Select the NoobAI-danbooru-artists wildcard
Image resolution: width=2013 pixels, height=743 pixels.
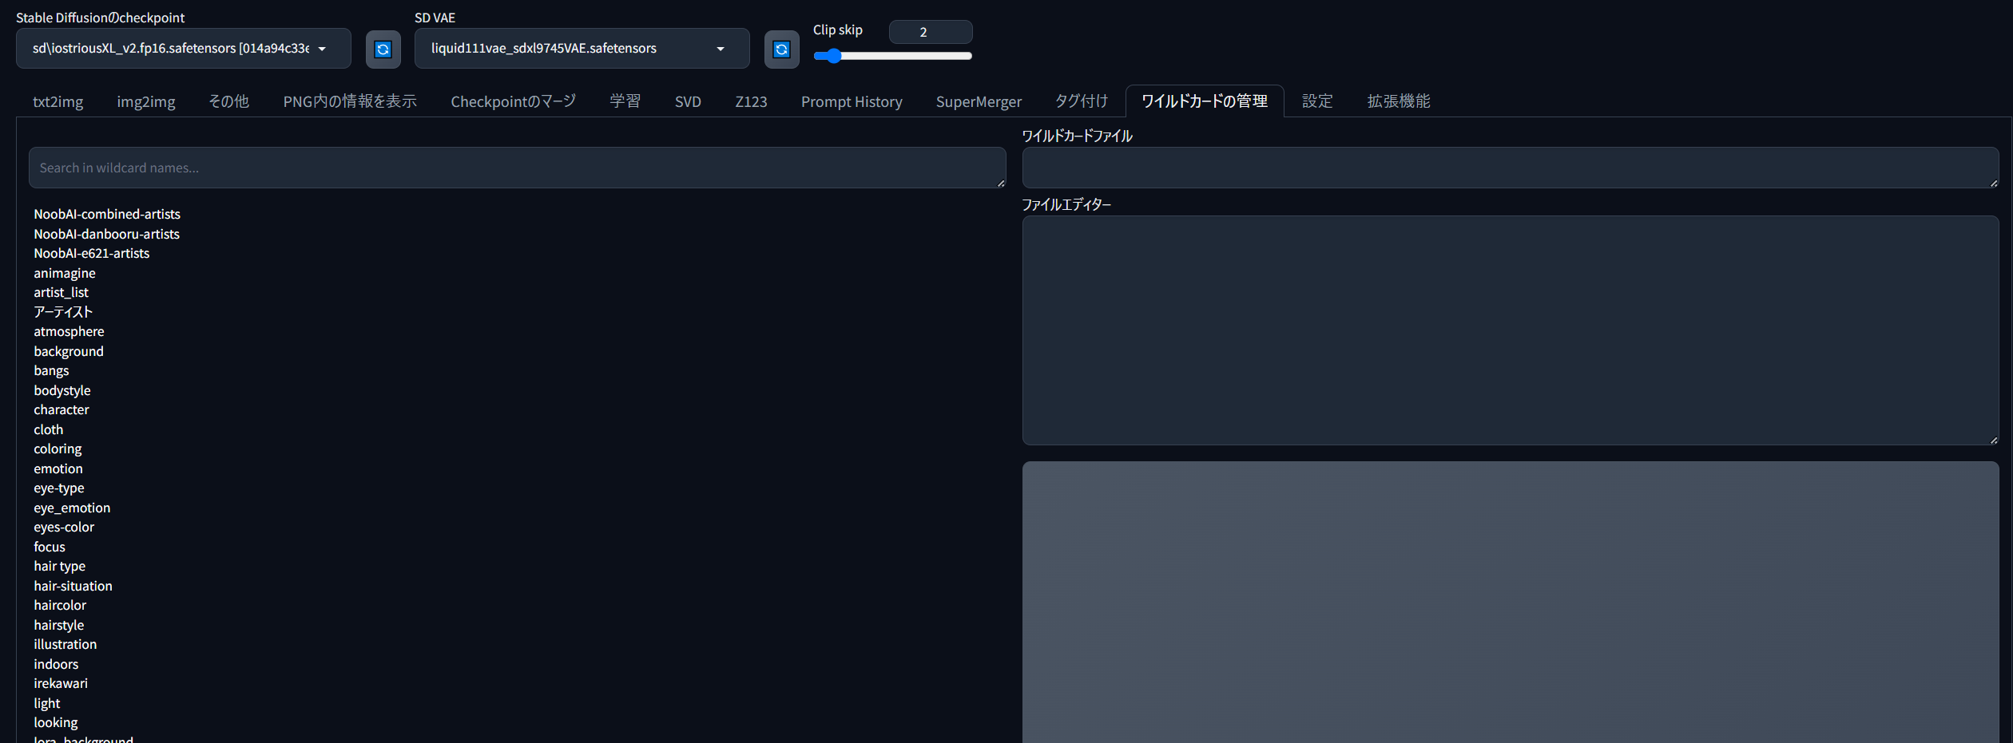106,234
